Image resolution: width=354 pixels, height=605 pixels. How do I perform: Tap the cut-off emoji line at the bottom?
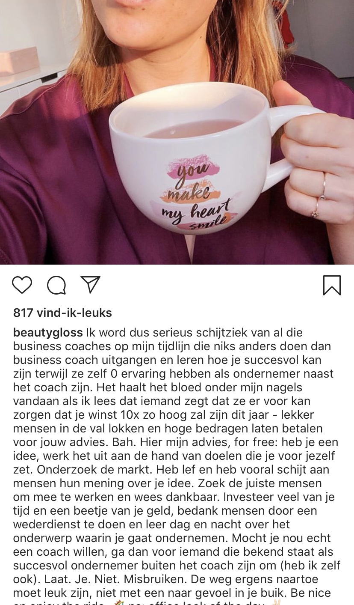(x=146, y=602)
